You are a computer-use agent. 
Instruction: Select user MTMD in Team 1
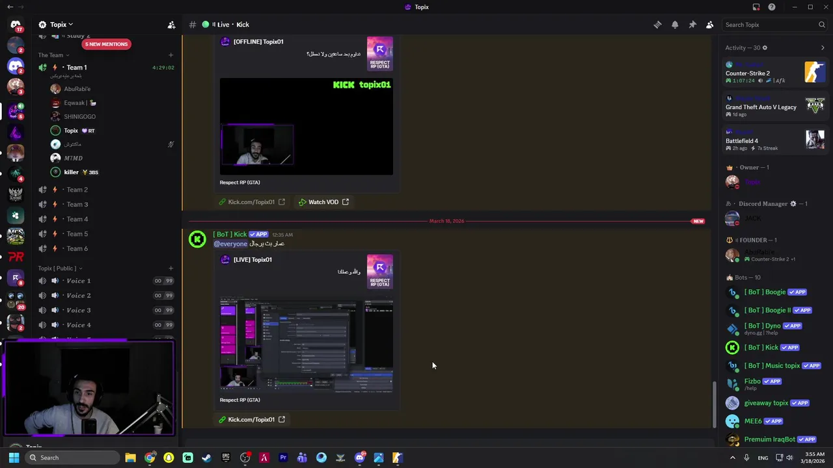(x=73, y=158)
